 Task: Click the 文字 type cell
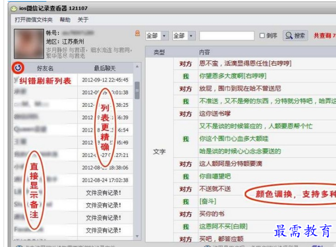click(159, 151)
